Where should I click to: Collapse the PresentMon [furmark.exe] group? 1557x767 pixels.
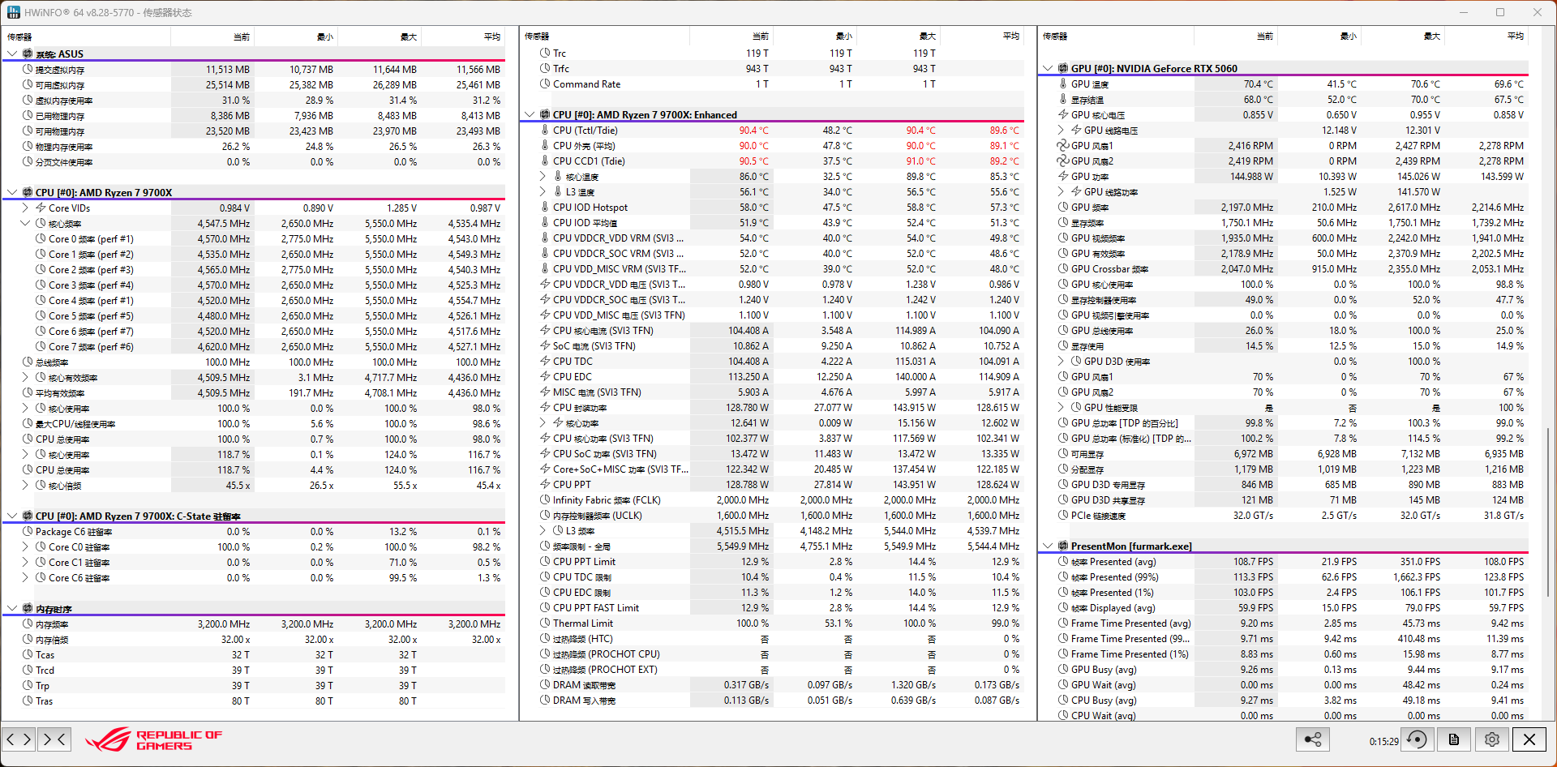pos(1048,546)
